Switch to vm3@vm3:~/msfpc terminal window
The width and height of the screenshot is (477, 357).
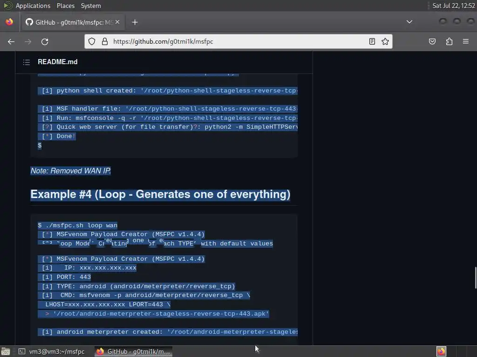[52, 351]
